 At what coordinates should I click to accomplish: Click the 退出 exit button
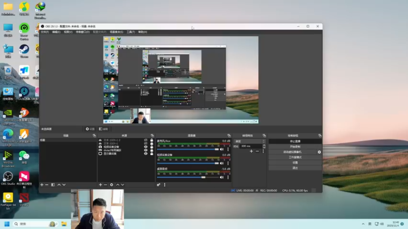295,168
